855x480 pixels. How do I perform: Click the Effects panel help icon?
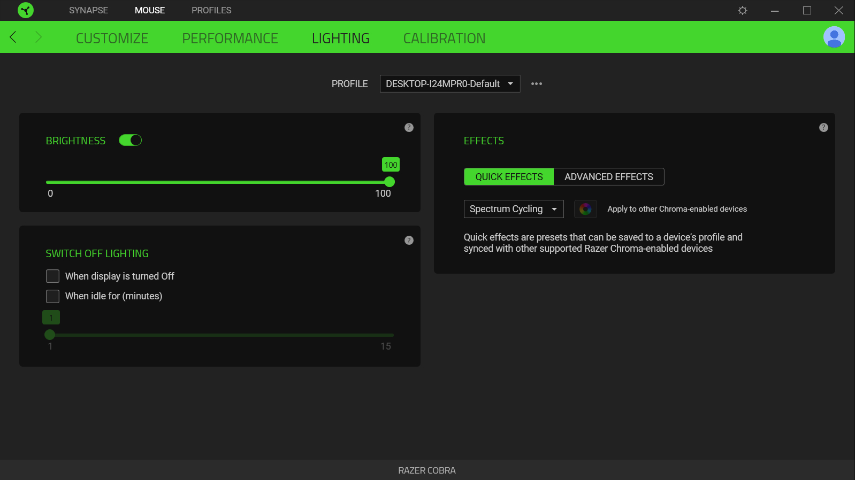[823, 127]
